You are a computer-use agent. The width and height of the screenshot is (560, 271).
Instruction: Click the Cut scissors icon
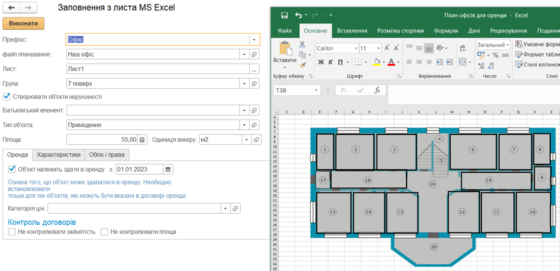pyautogui.click(x=302, y=45)
